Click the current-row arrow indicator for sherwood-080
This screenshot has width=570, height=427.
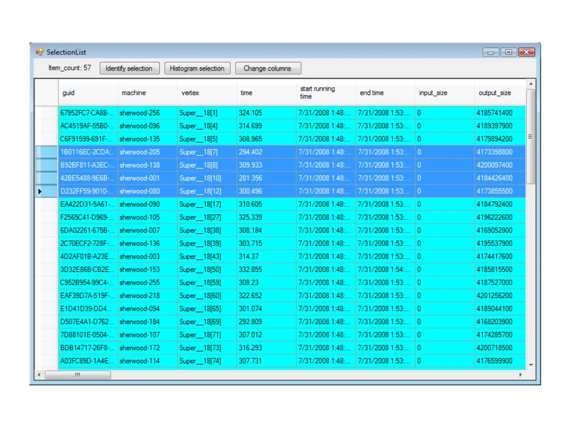40,191
